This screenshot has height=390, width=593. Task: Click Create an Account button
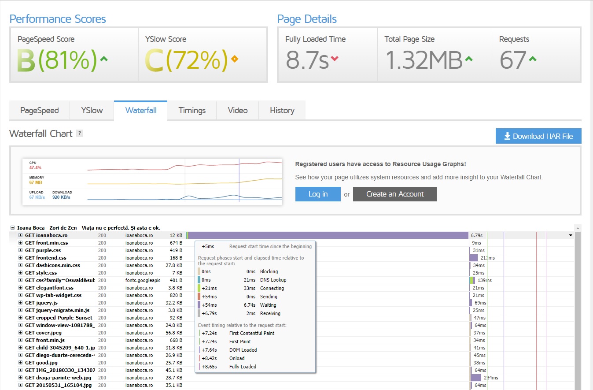pos(395,194)
